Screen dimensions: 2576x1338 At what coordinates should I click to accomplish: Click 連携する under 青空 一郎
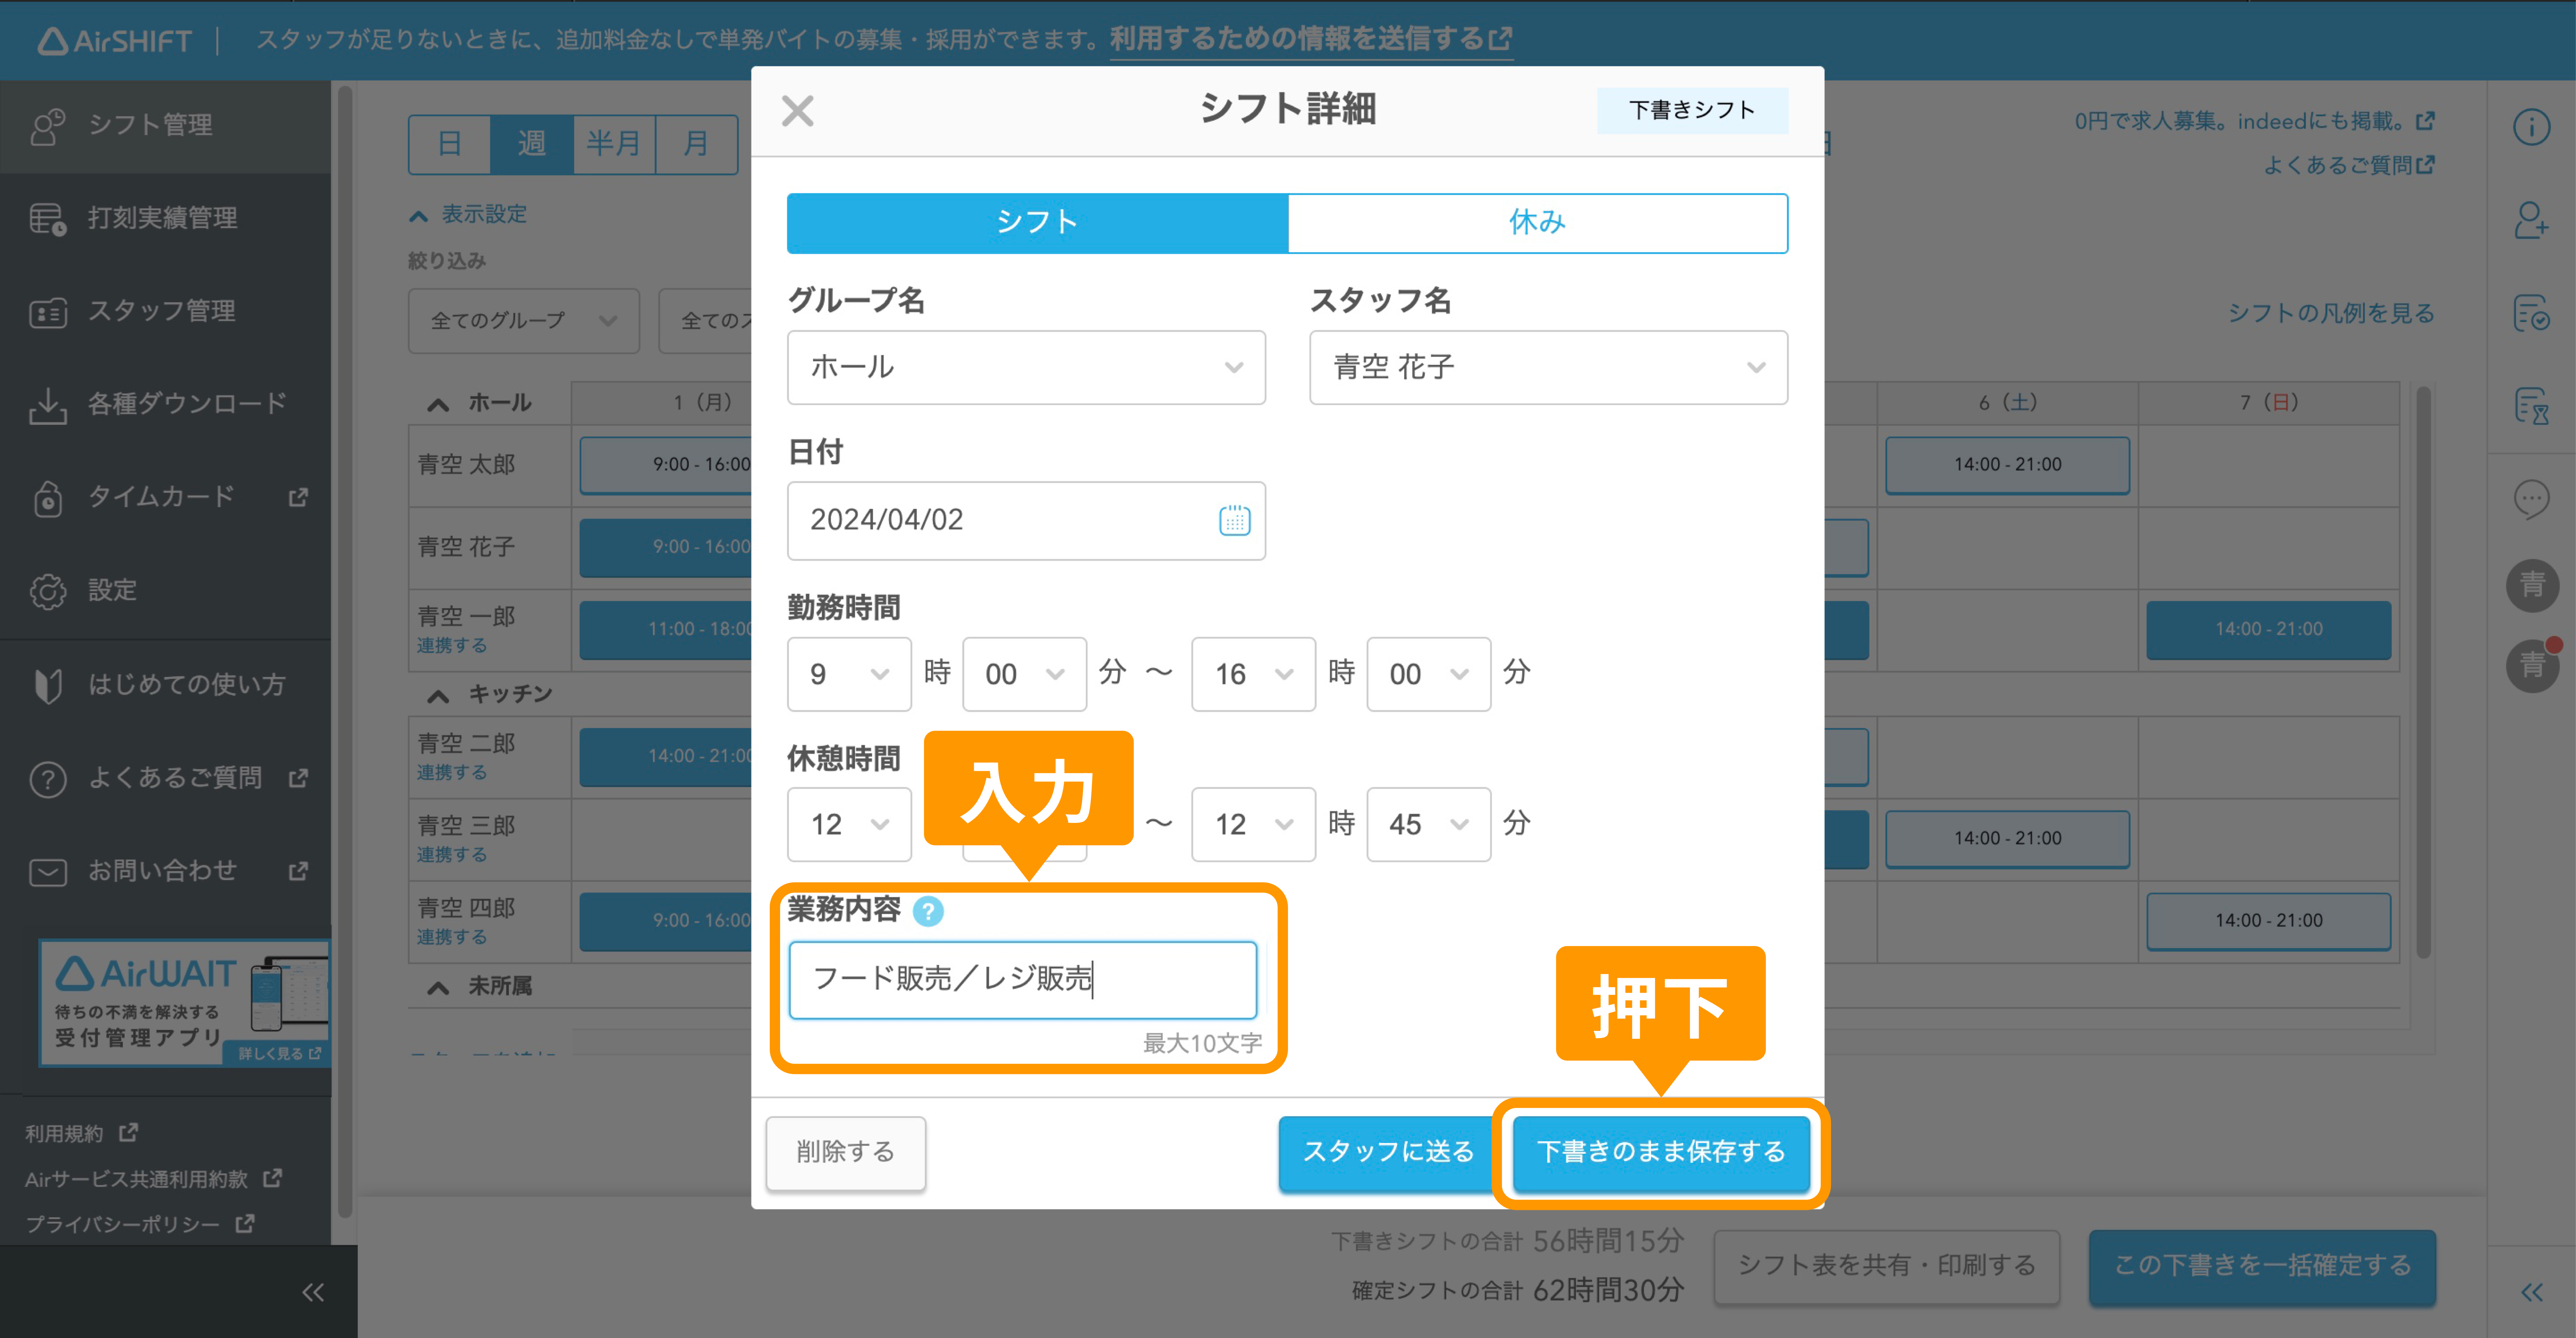452,646
